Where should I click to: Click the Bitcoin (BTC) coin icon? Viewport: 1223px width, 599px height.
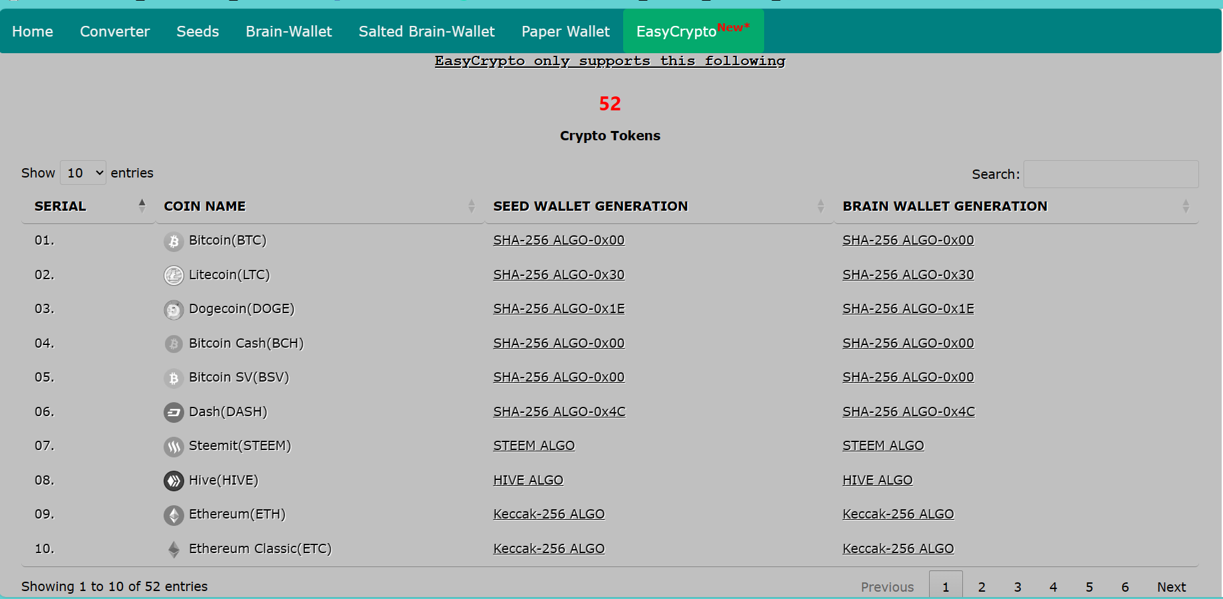click(174, 241)
